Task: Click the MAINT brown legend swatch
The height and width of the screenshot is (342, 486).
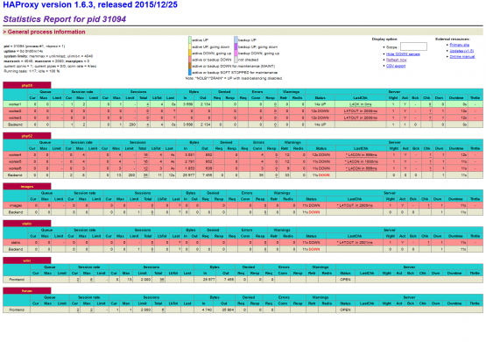Action: tap(190, 66)
